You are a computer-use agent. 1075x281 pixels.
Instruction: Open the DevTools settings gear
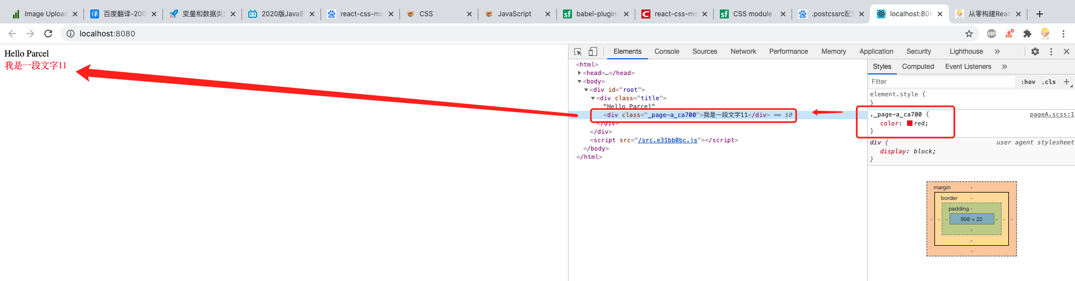pos(1035,51)
